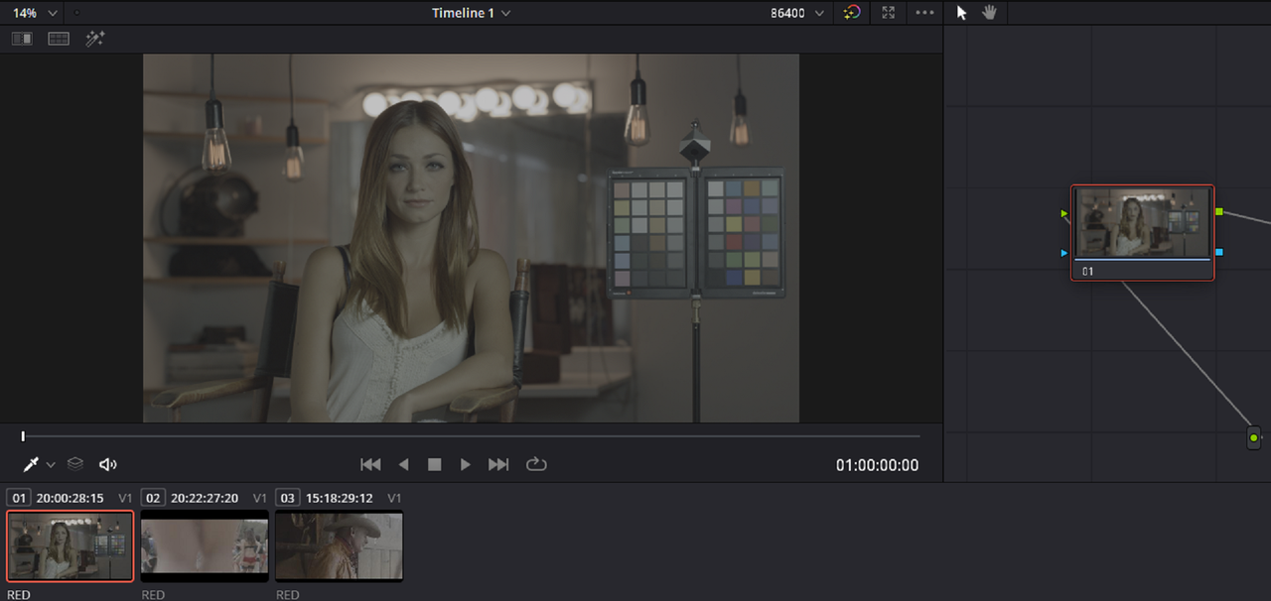The width and height of the screenshot is (1271, 601).
Task: Click clip number badge 03
Action: tap(287, 498)
